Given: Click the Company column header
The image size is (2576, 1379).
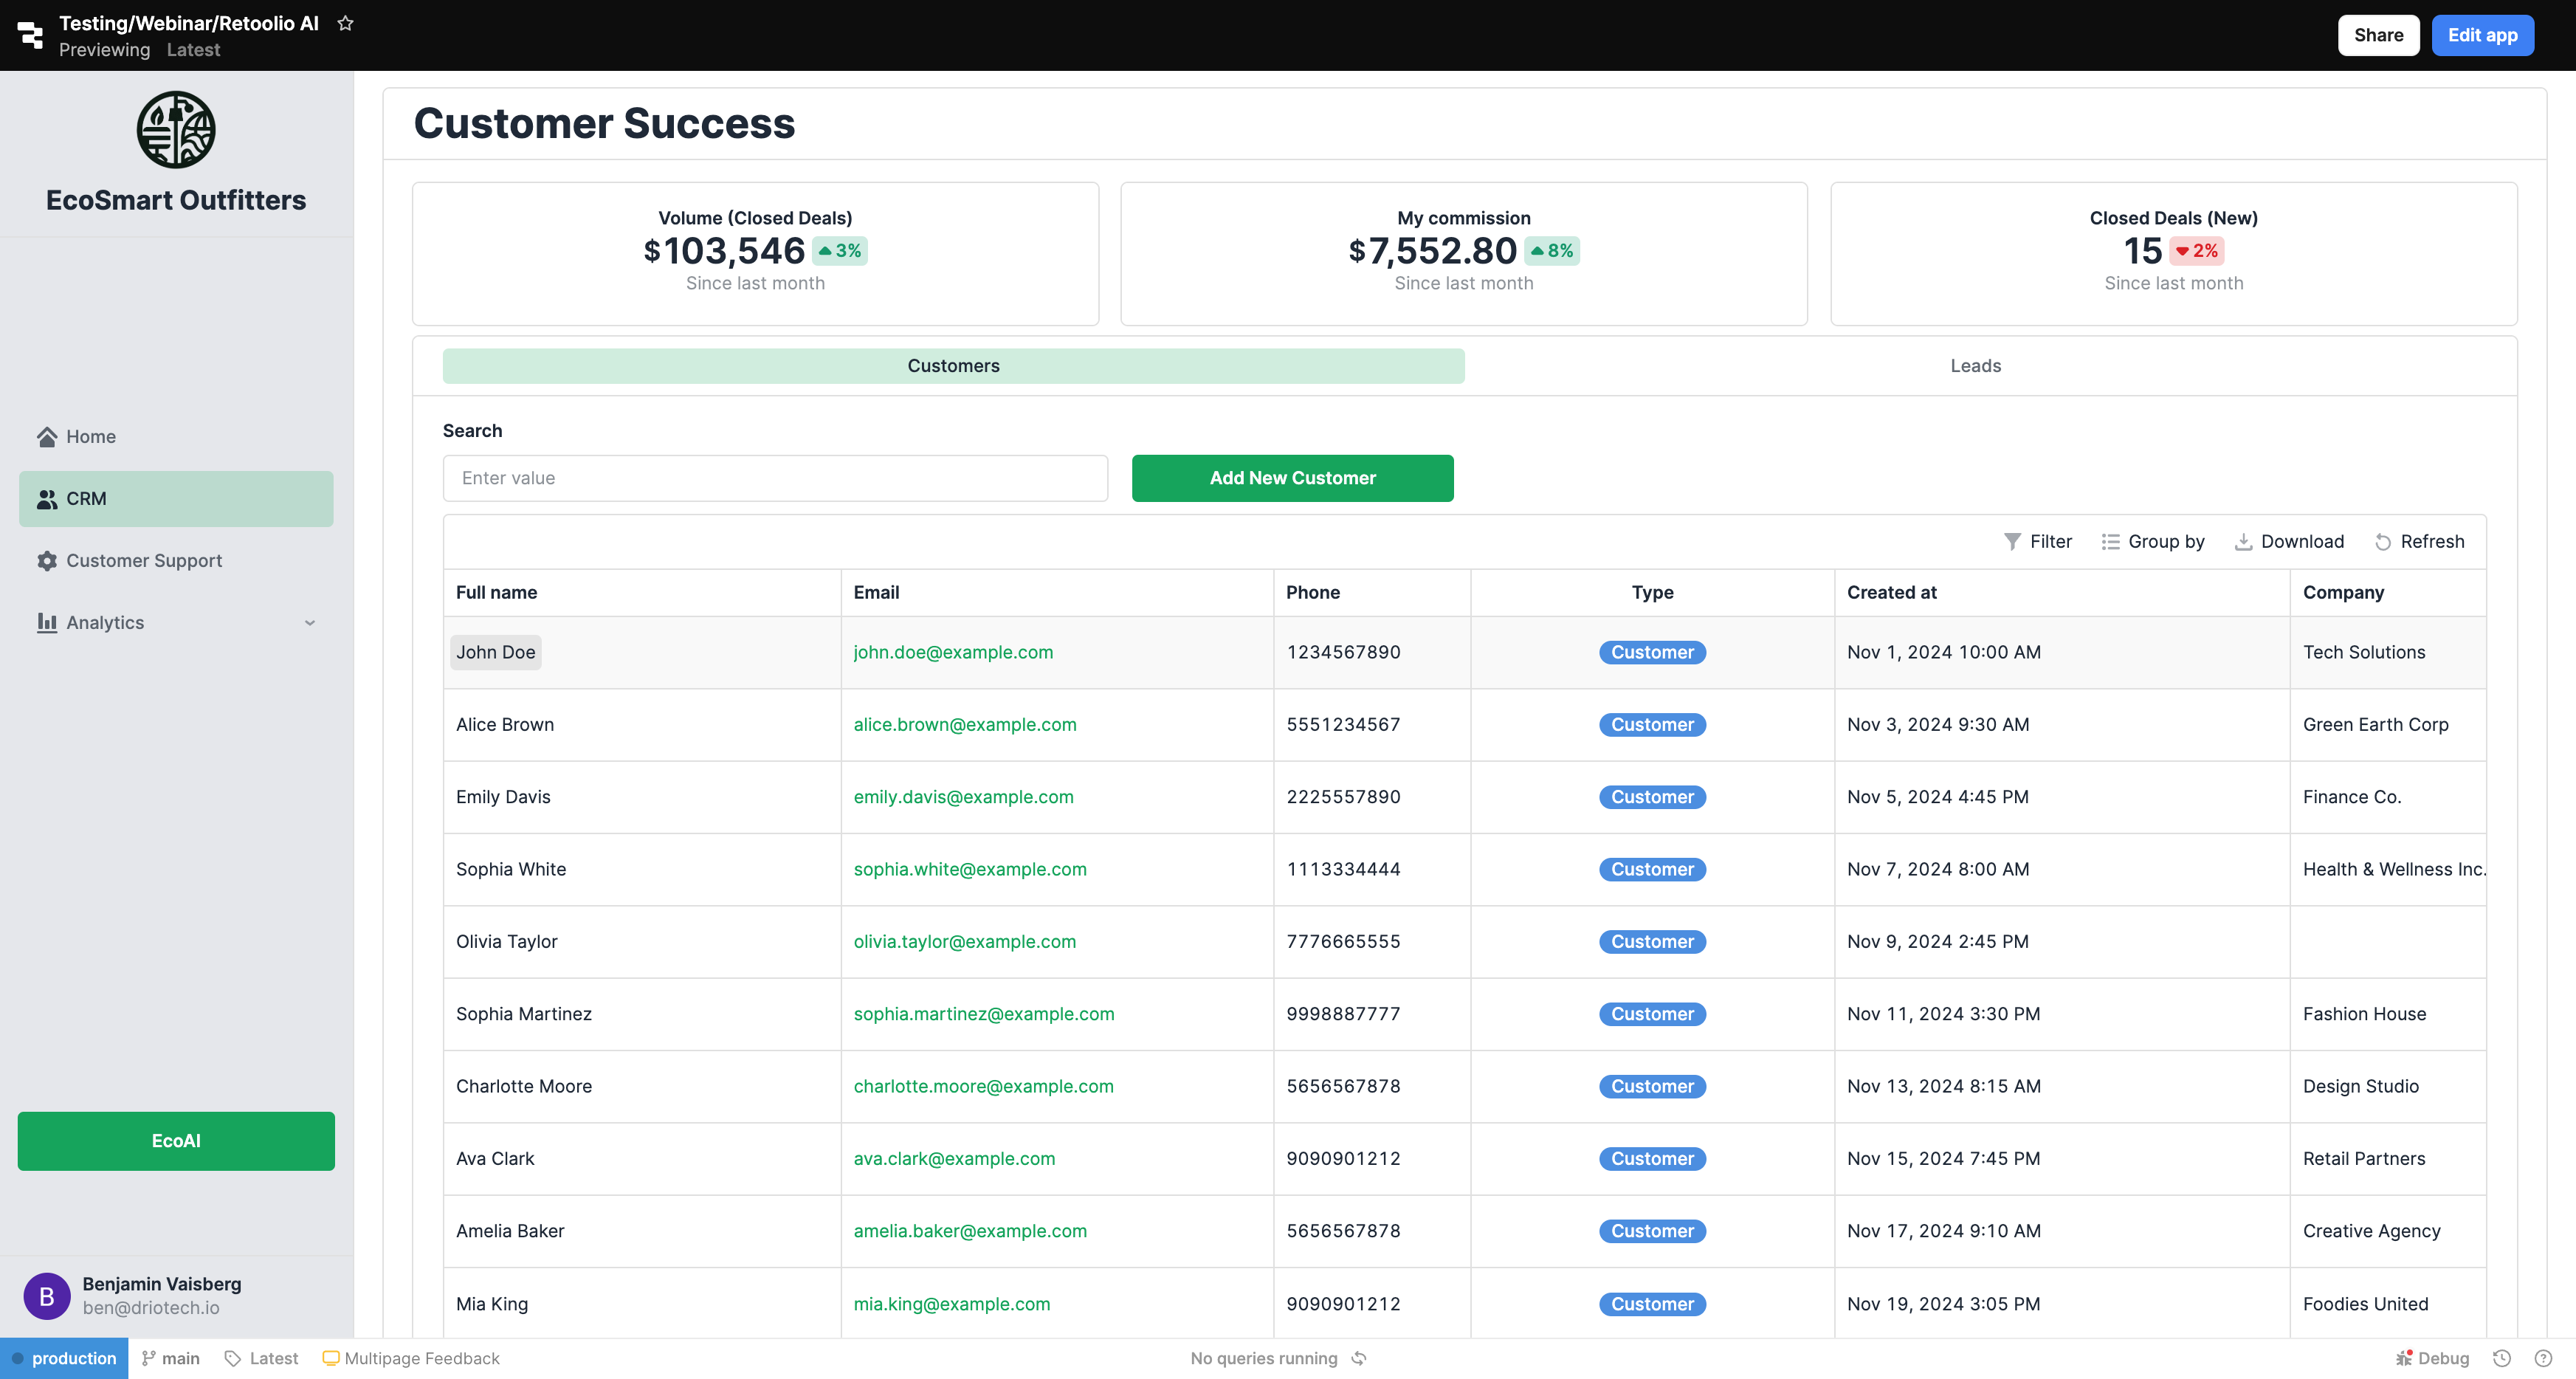Looking at the screenshot, I should 2388,593.
